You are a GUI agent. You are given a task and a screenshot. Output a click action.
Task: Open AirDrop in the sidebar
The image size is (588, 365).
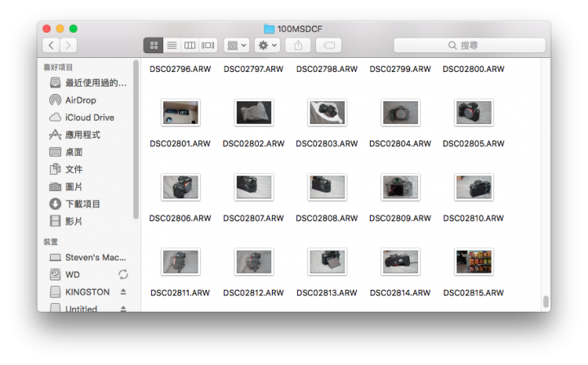73,100
